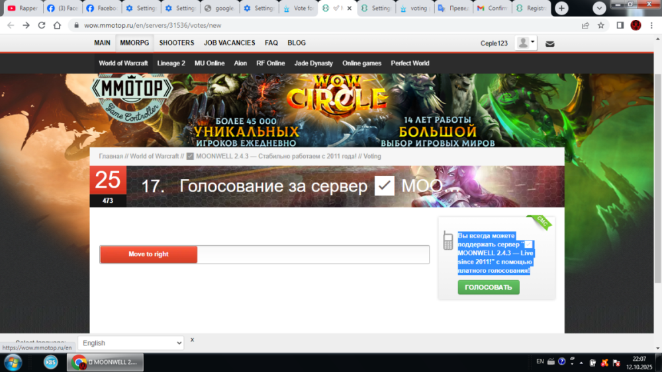Viewport: 662px width, 372px height.
Task: Follow the World of Warcraft breadcrumb link
Action: 154,156
